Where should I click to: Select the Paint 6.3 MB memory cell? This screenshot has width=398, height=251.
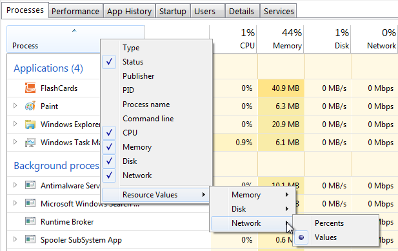(281, 106)
